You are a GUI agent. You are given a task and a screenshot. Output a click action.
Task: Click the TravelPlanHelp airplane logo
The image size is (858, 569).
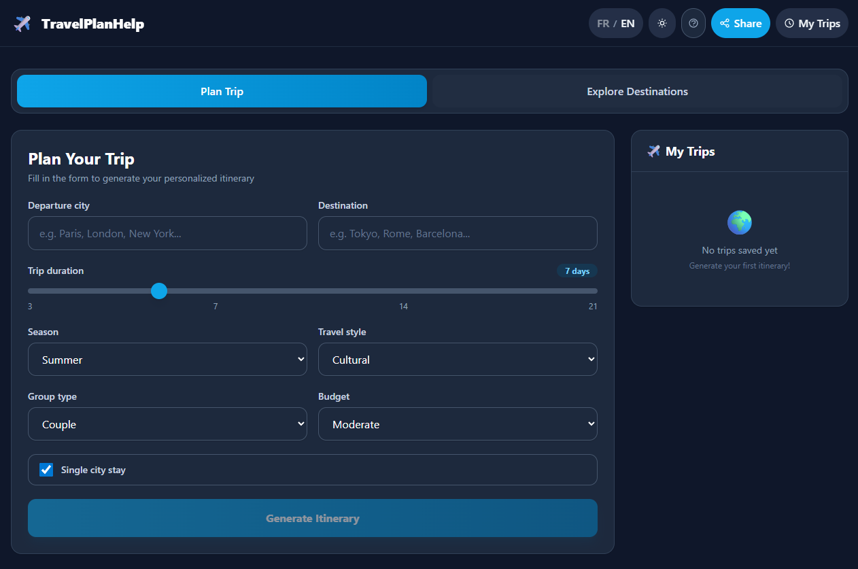tap(20, 23)
